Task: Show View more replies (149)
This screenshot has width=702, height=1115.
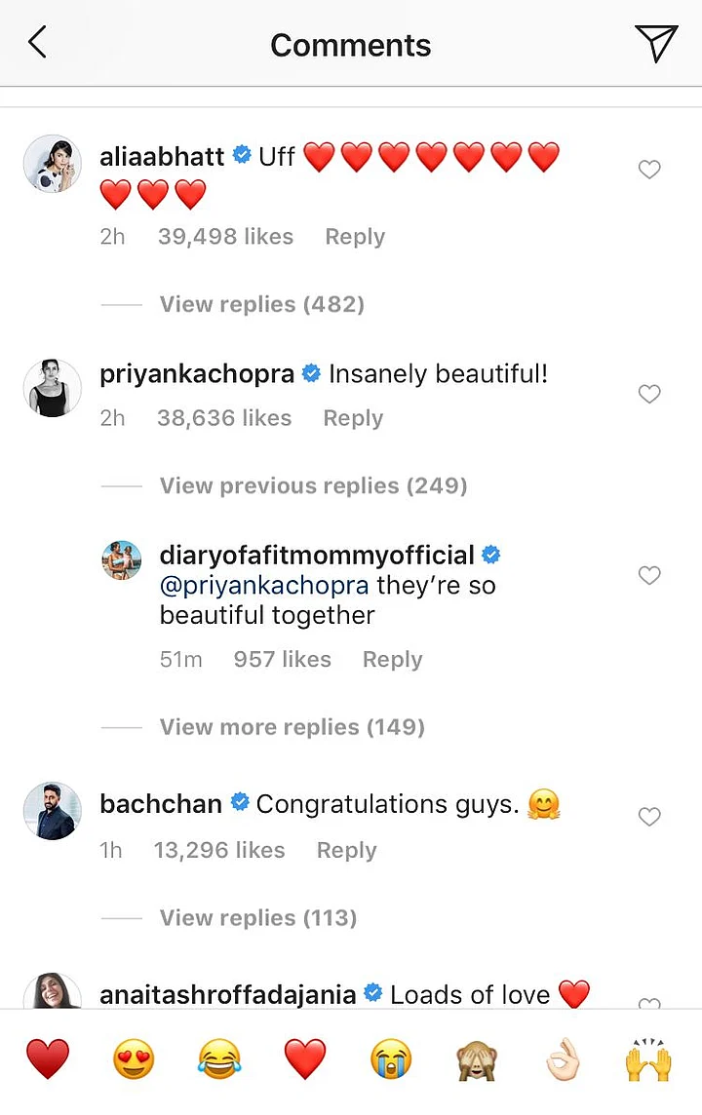Action: [x=292, y=727]
